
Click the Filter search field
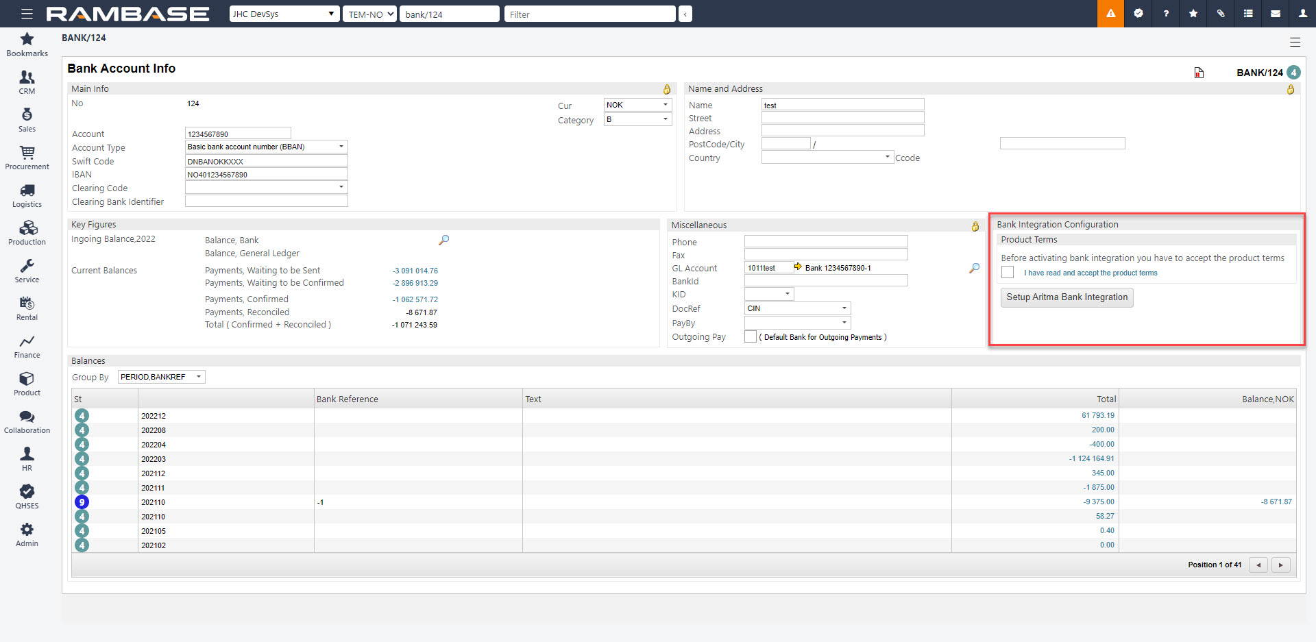coord(590,14)
